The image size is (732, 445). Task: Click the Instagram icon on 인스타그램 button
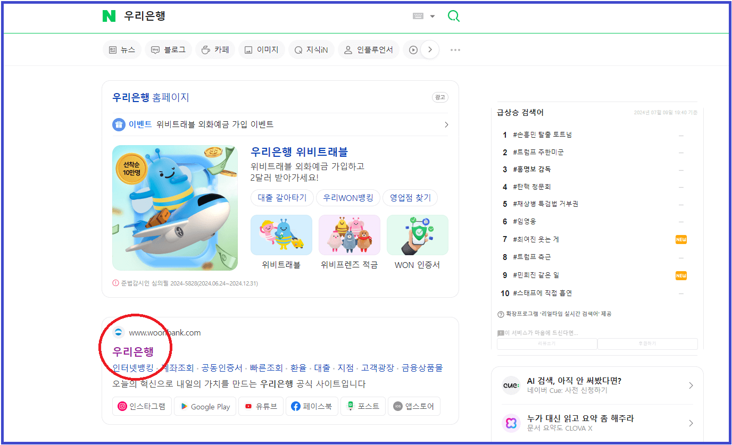pos(123,406)
